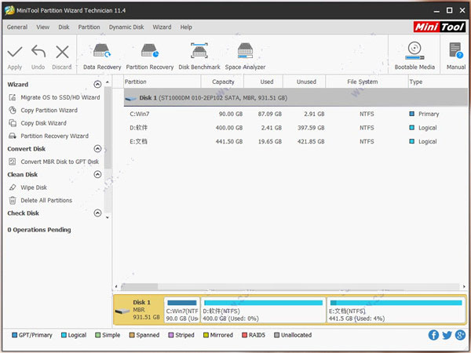Open the Partition menu
Image resolution: width=471 pixels, height=353 pixels.
(89, 27)
